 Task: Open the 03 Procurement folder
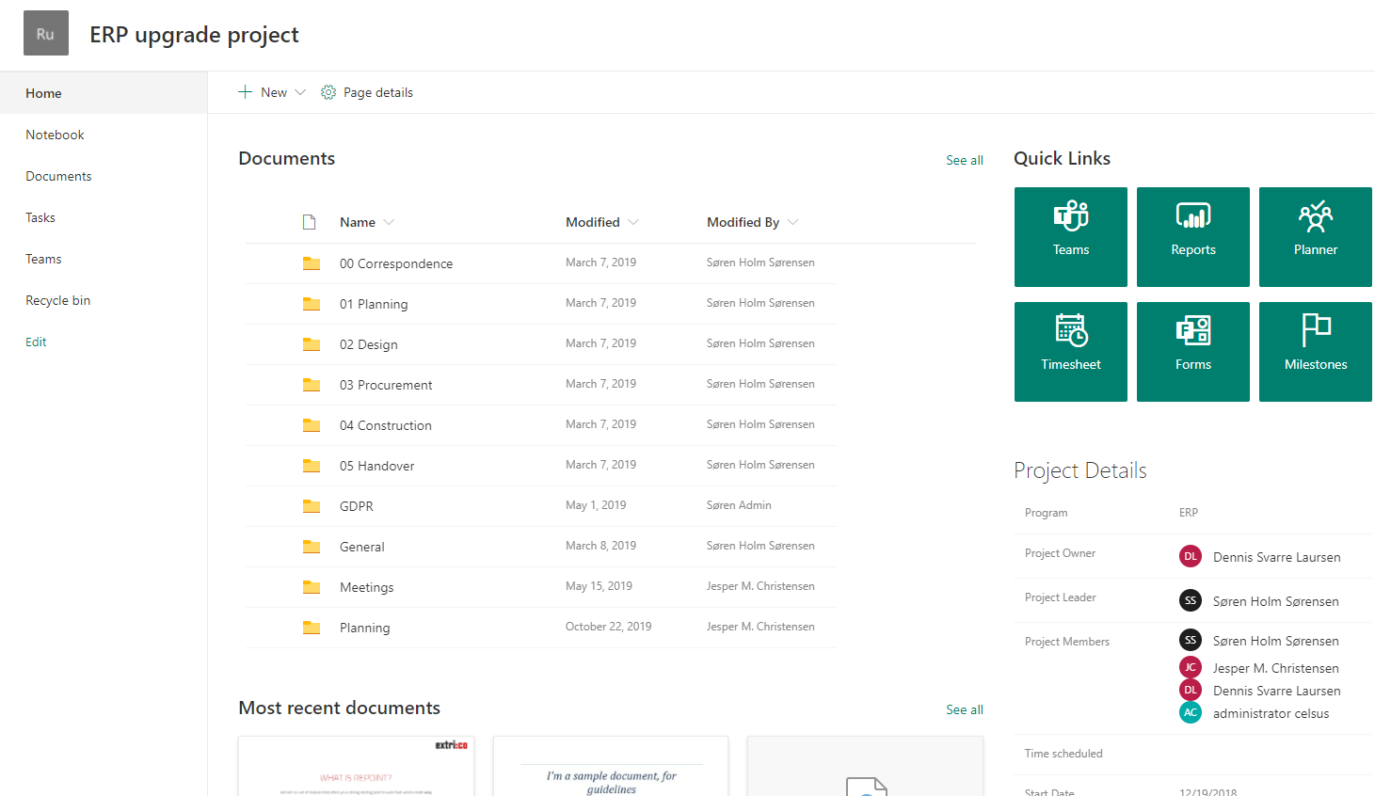[x=386, y=385]
